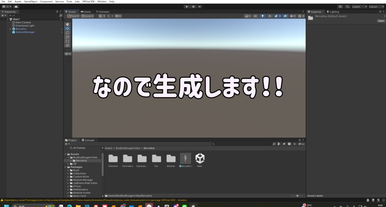The height and width of the screenshot is (207, 386).
Task: Collapse the Assets folder tree
Action: point(66,154)
